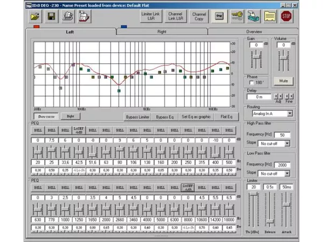Toggle Limiter Link L&R
Viewport: 323px width, 242px height.
[x=151, y=16]
